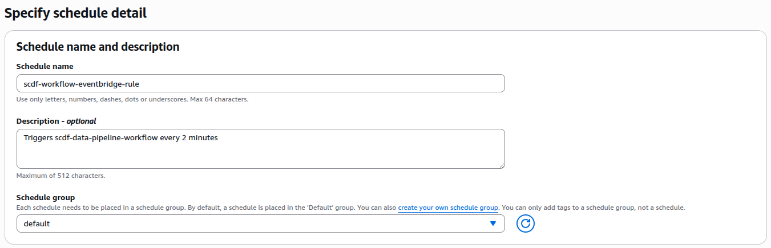Refresh the schedule group list

(526, 223)
